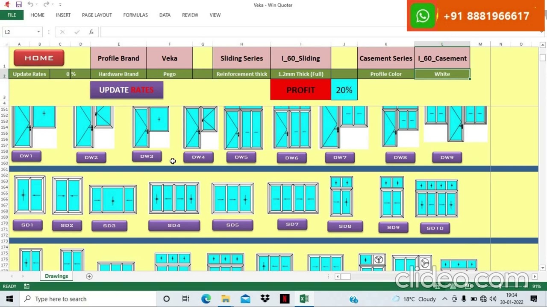Click the SD10 sliding design button
Viewport: 547px width, 307px height.
coord(435,228)
